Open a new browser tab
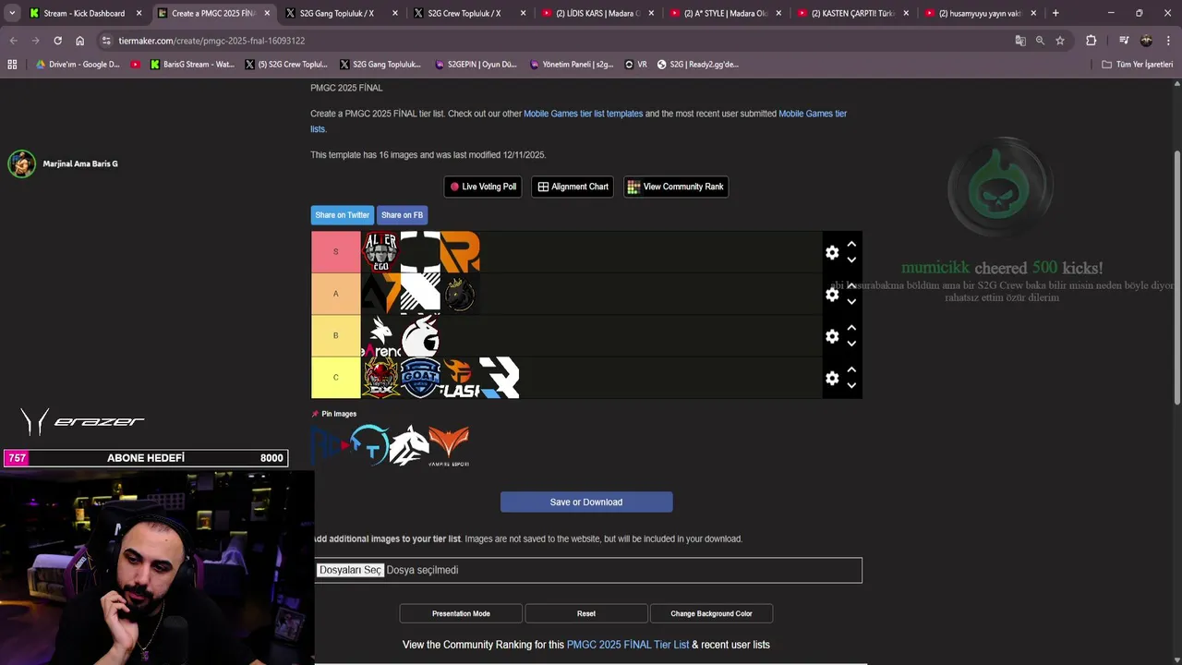This screenshot has height=665, width=1182. click(1055, 13)
